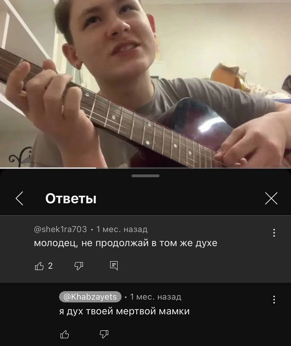The height and width of the screenshot is (346, 291).
Task: Open the @shek1ra703 user profile
Action: (x=61, y=229)
